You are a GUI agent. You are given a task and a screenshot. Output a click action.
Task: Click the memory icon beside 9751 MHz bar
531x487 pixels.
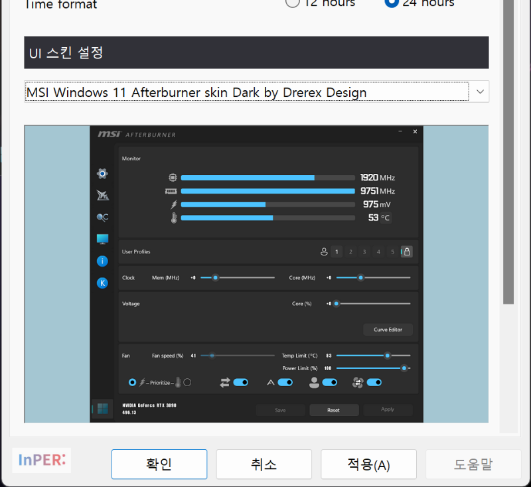click(171, 191)
